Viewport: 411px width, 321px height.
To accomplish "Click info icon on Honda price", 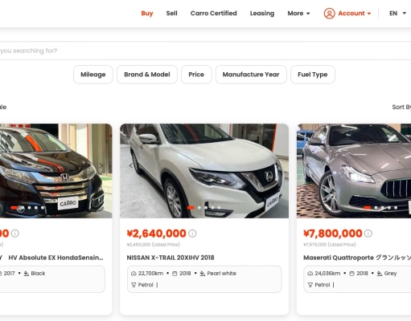I will tap(15, 234).
